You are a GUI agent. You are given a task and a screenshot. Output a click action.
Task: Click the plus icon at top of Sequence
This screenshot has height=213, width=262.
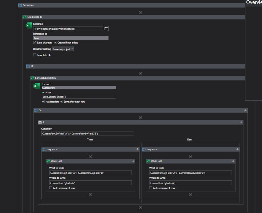tap(140, 12)
